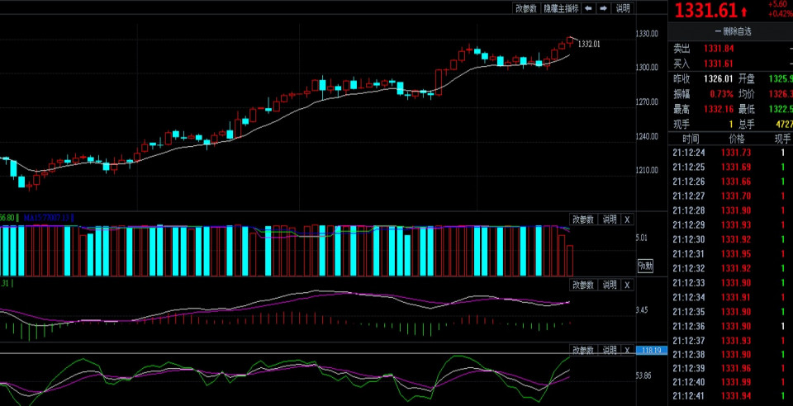Click the left arrow to scroll chart back
The width and height of the screenshot is (793, 406).
pyautogui.click(x=588, y=8)
